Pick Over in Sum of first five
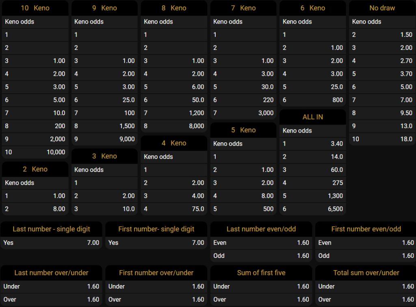This screenshot has width=416, height=307. pyautogui.click(x=261, y=299)
